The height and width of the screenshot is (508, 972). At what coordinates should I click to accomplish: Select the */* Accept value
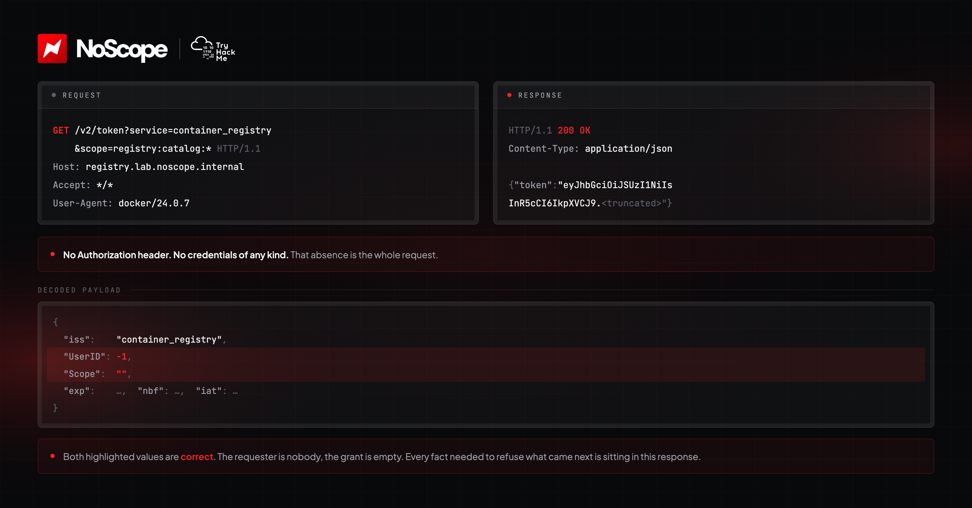[x=104, y=185]
